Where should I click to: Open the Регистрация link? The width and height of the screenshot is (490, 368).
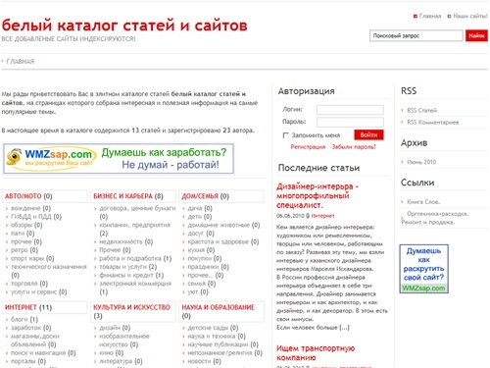pyautogui.click(x=308, y=147)
